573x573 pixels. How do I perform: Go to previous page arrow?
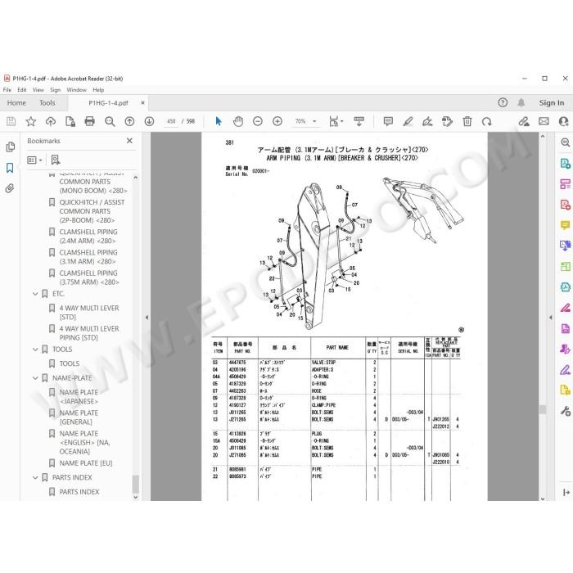point(129,121)
